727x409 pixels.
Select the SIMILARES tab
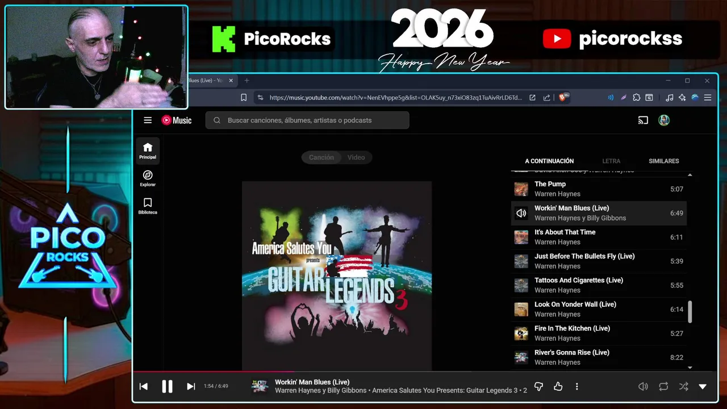click(x=664, y=161)
